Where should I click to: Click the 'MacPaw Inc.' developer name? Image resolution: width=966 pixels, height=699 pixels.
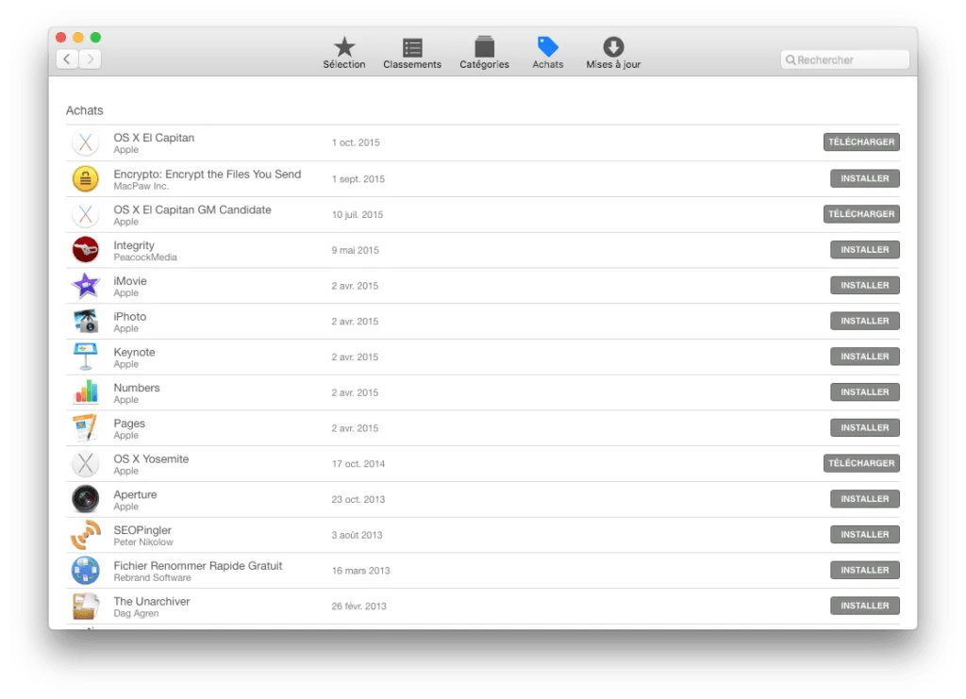(141, 186)
